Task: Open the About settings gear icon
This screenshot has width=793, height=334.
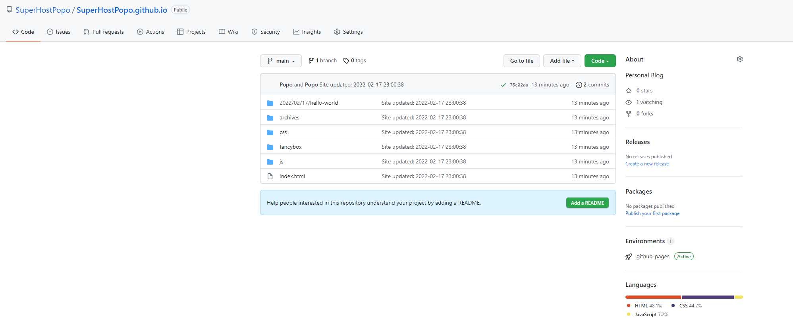Action: click(740, 59)
